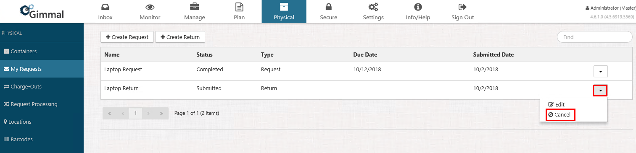The height and width of the screenshot is (153, 636).
Task: Open Barcodes in the sidebar
Action: click(42, 139)
